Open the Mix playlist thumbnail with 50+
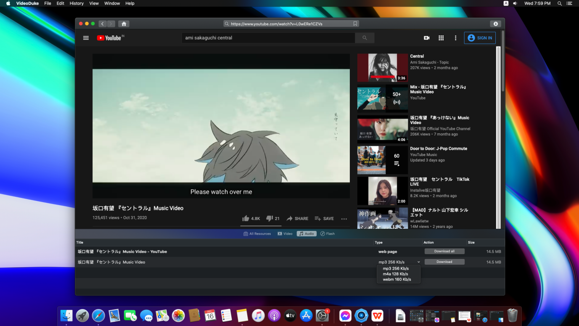Viewport: 579px width, 326px height. (382, 98)
